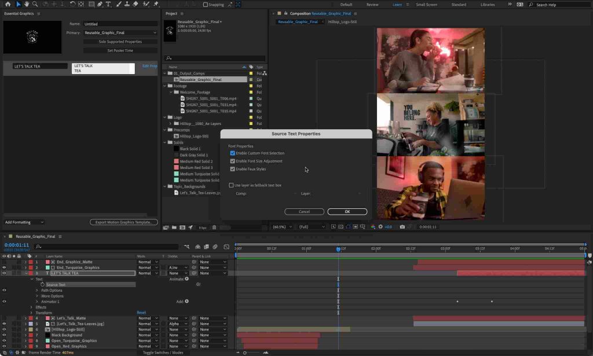The height and width of the screenshot is (356, 593).
Task: Select the Brush tool
Action: [x=119, y=4]
